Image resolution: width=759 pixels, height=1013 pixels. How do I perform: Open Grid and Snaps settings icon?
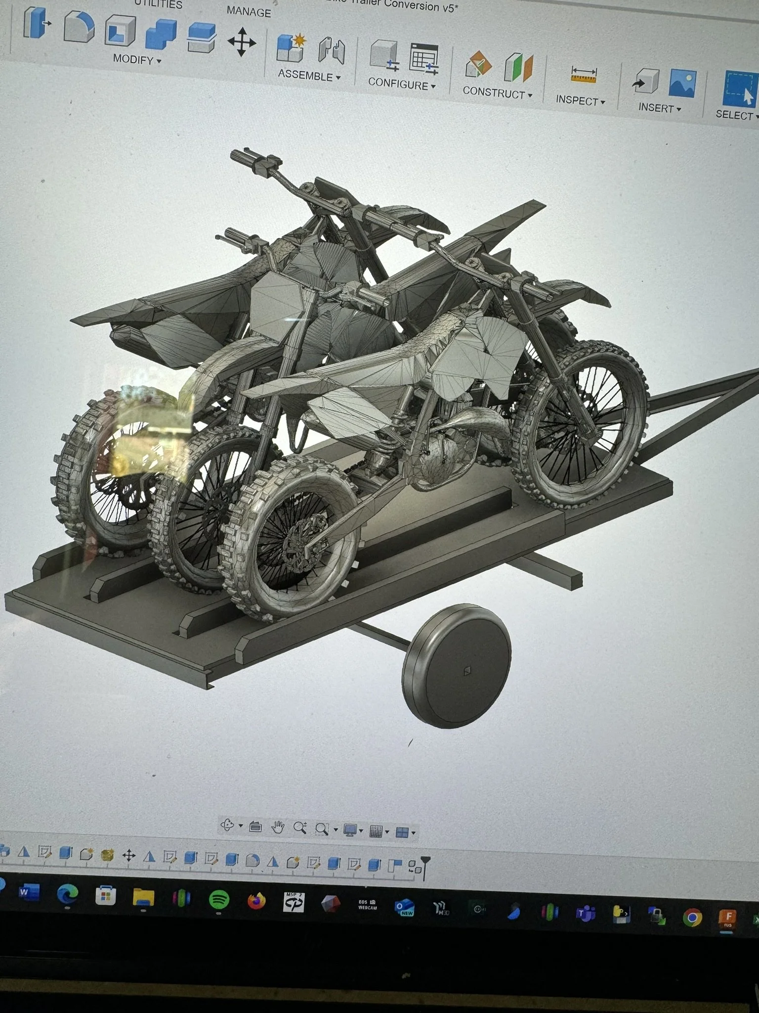pos(377,832)
